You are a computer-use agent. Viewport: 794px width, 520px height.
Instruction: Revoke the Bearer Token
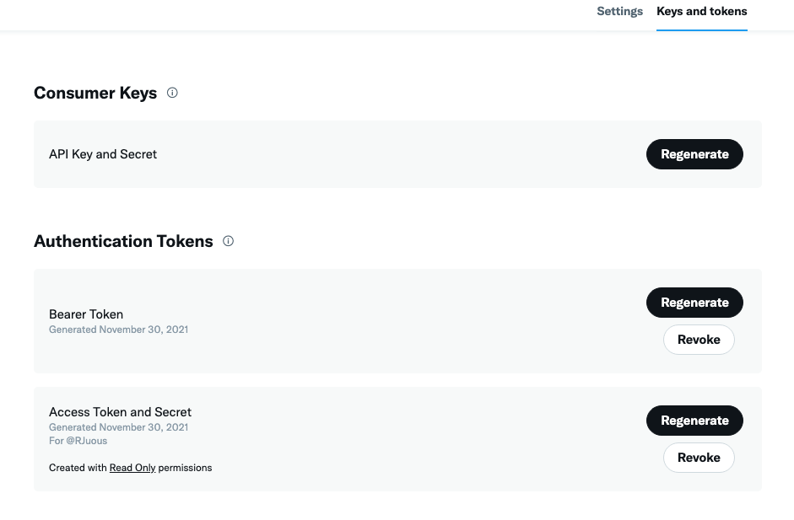click(x=699, y=340)
